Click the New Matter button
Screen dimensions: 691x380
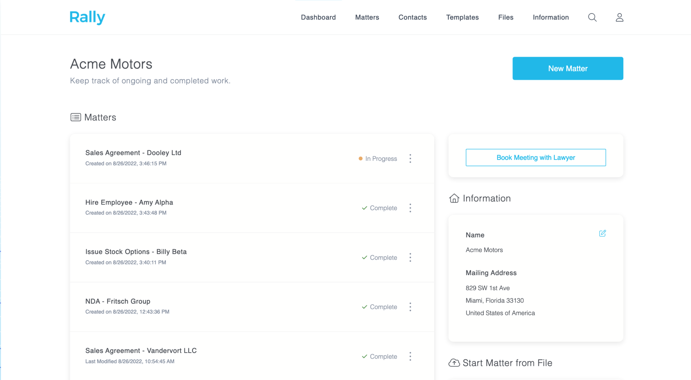click(x=568, y=68)
